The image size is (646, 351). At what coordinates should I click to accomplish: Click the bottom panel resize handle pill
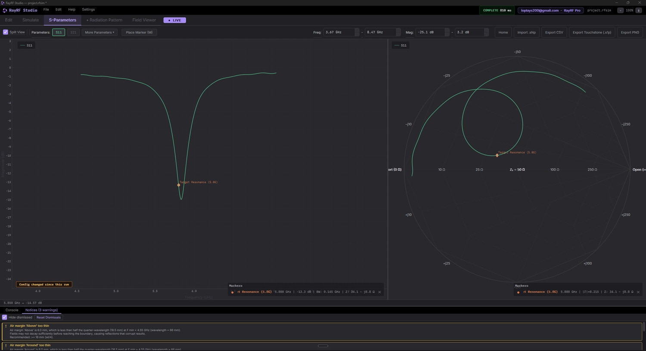[323, 346]
